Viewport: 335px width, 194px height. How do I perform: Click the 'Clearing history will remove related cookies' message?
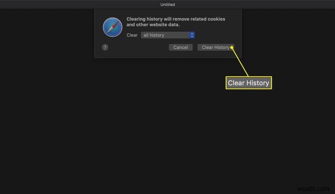[176, 22]
